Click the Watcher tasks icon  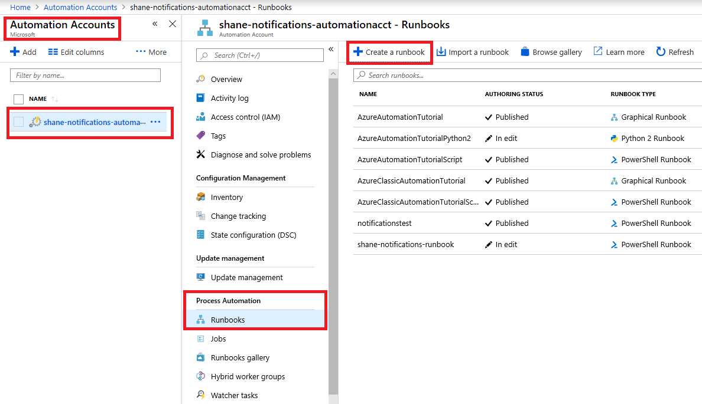[x=201, y=395]
